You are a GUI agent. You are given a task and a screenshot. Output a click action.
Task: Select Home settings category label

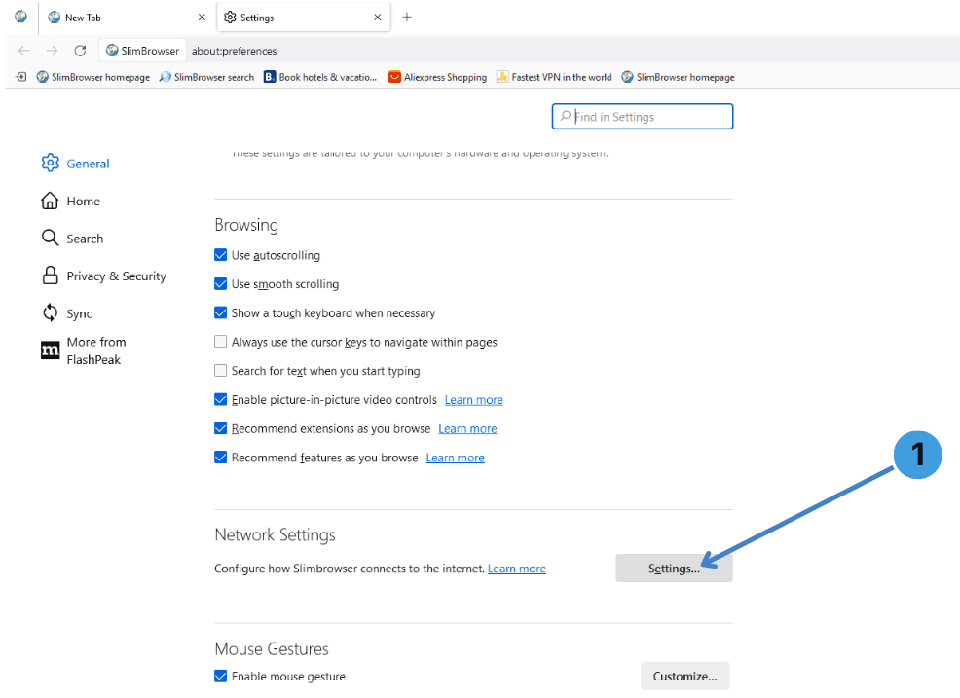coord(84,202)
